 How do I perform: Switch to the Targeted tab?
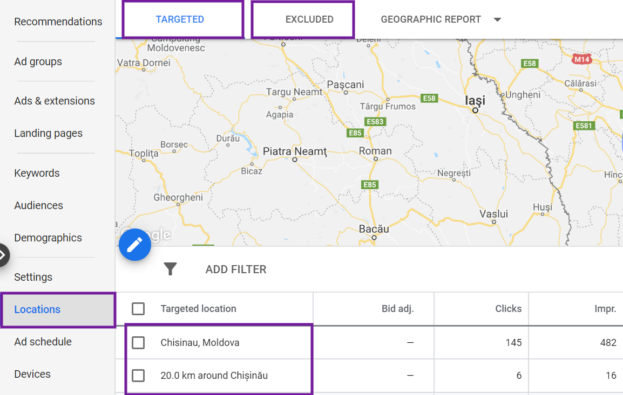180,19
